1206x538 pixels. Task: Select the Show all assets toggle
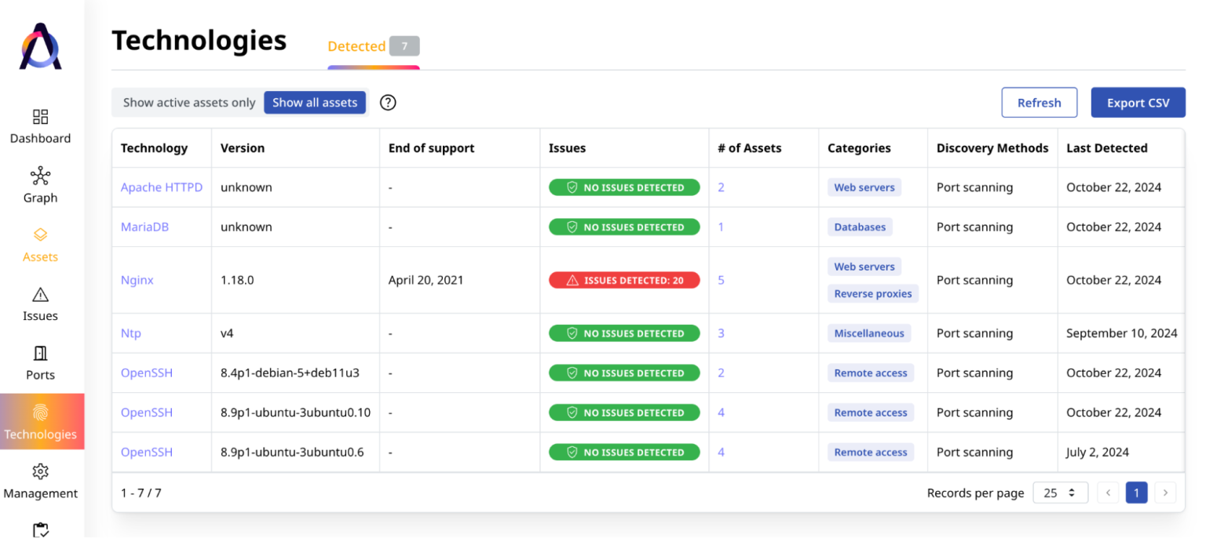[x=315, y=103]
